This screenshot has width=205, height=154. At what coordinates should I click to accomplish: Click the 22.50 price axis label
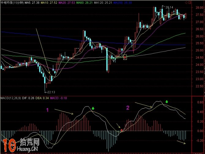coord(199,86)
